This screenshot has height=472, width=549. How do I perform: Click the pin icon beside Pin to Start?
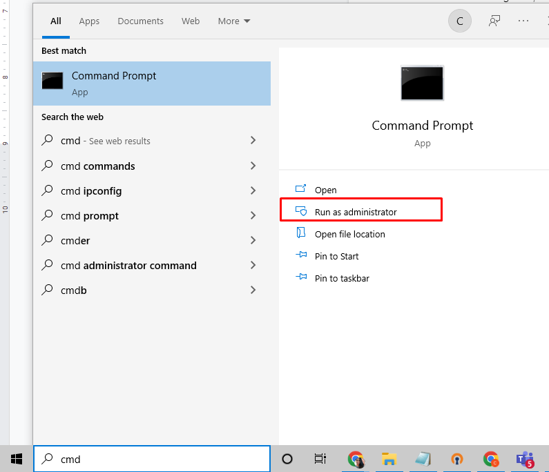(301, 255)
